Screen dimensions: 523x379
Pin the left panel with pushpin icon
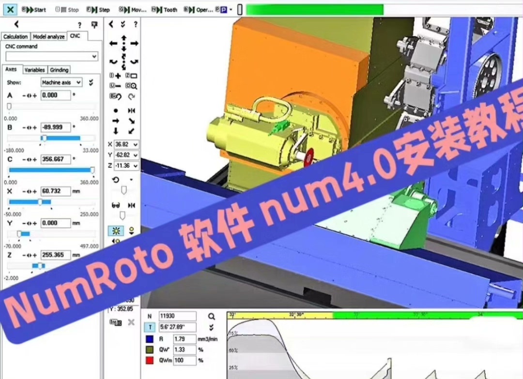[x=94, y=25]
